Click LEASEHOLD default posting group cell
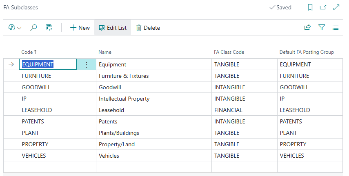Image resolution: width=349 pixels, height=176 pixels. [310, 110]
